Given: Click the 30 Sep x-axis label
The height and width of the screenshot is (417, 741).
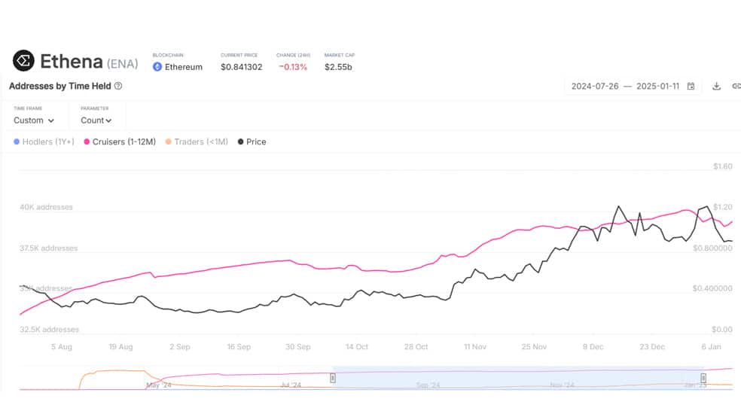Looking at the screenshot, I should 297,347.
